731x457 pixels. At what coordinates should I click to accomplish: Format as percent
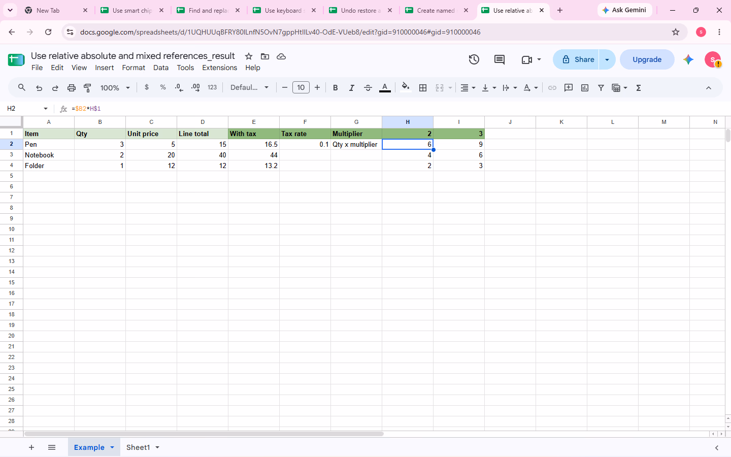pyautogui.click(x=163, y=87)
